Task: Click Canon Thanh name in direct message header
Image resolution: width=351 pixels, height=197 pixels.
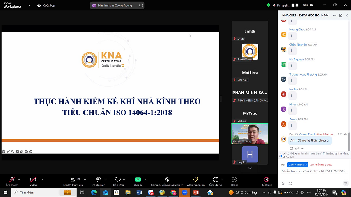Action: click(x=307, y=134)
